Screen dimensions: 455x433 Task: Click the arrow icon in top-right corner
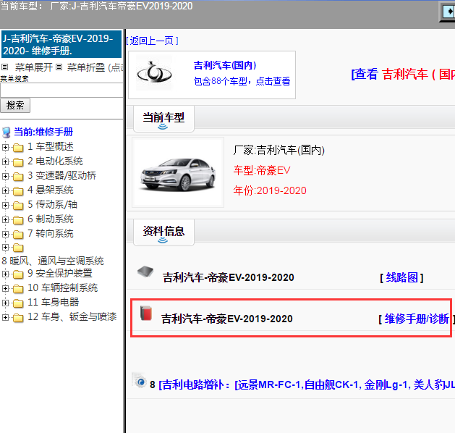(448, 12)
